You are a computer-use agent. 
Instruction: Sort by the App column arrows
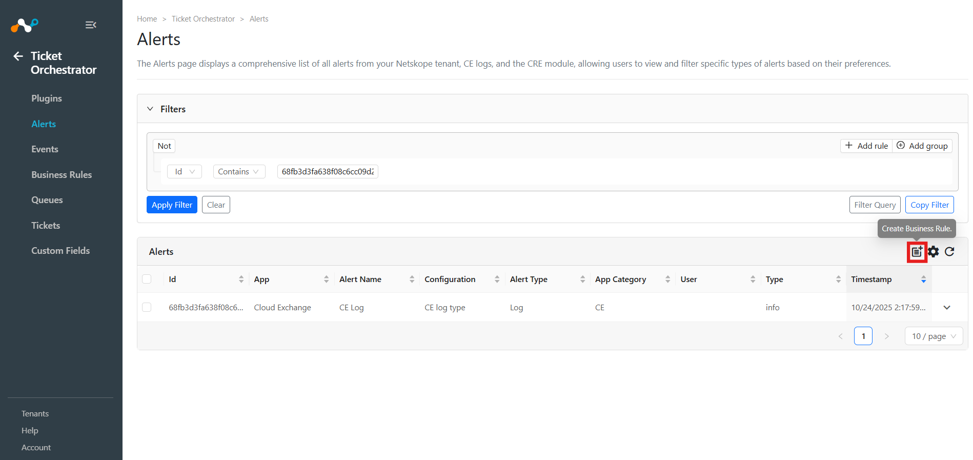[x=327, y=279]
